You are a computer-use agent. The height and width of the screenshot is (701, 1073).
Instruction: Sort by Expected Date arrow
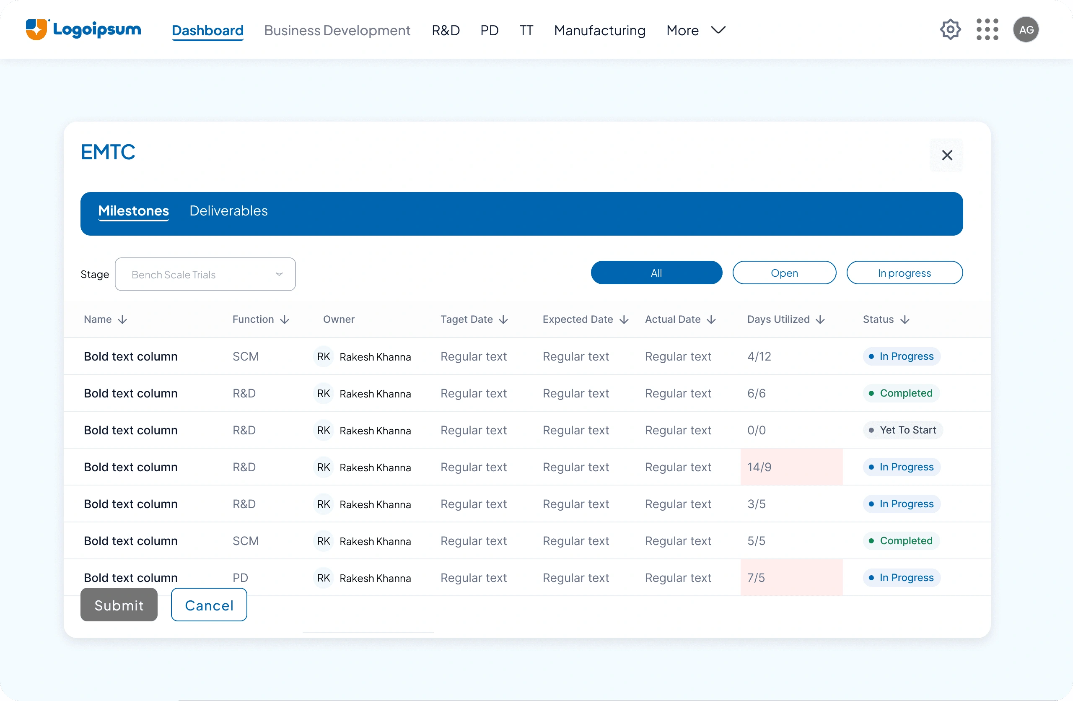[x=624, y=320]
